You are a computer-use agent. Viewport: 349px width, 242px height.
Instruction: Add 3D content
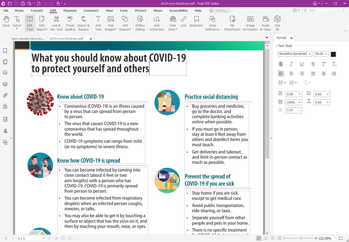coord(277,23)
